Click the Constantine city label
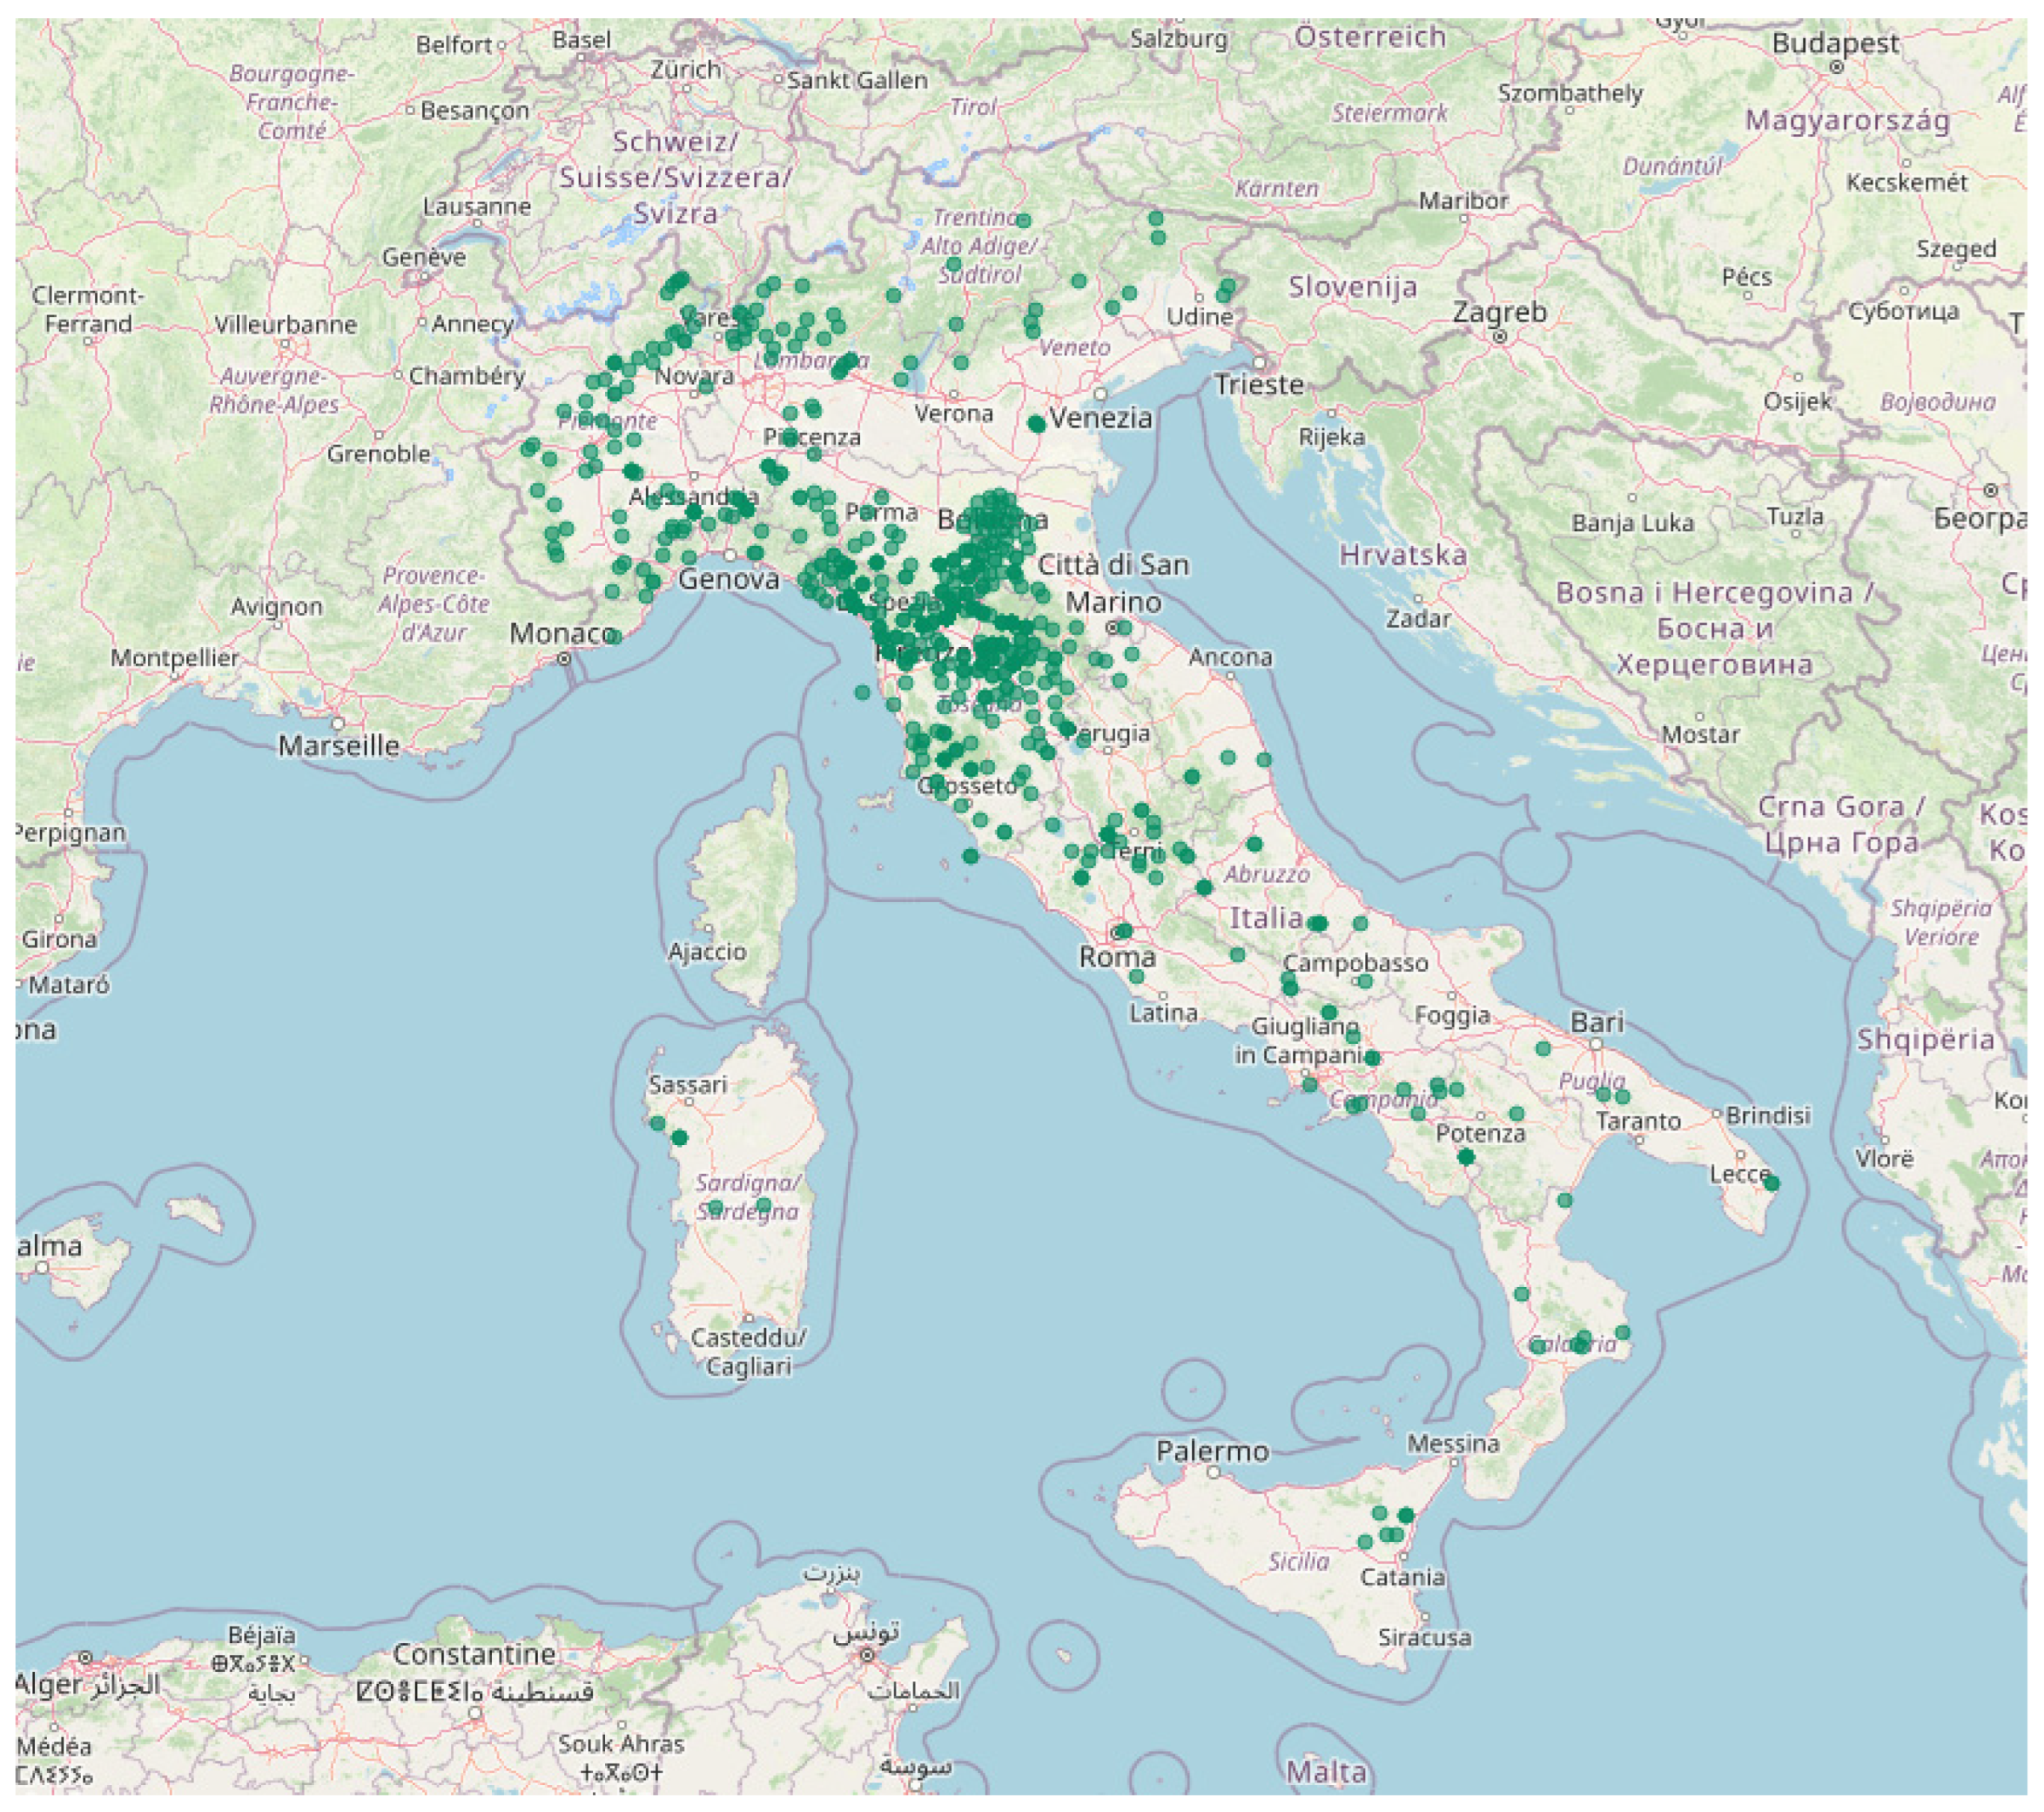The width and height of the screenshot is (2044, 1812). click(x=473, y=1654)
